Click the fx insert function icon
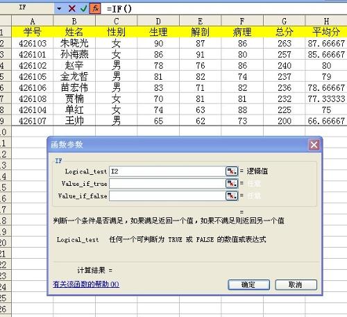 95,8
